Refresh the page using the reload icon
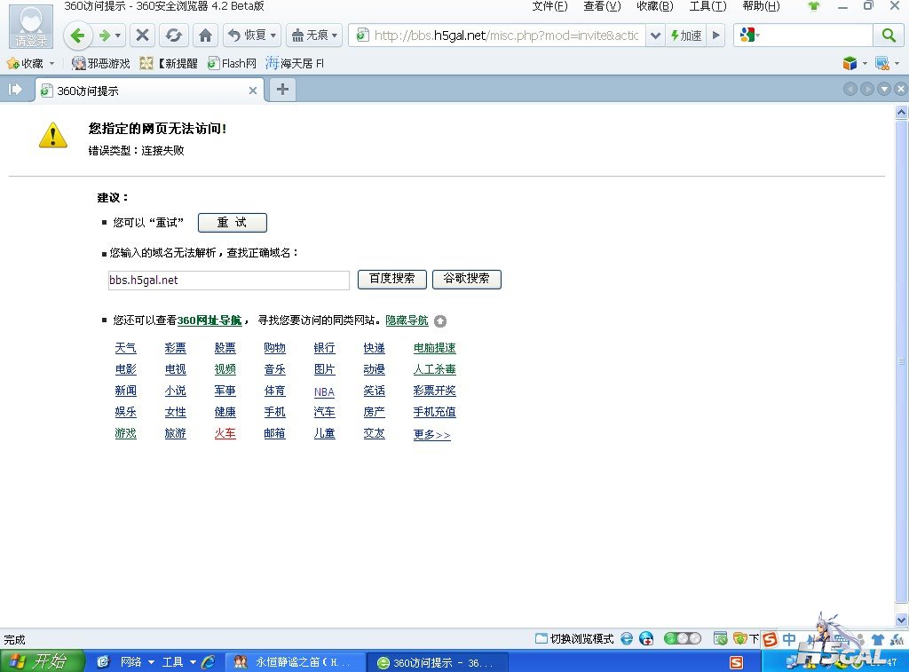Image resolution: width=909 pixels, height=672 pixels. click(173, 36)
